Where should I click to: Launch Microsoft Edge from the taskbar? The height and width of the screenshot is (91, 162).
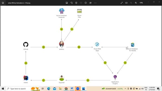[x=49, y=89]
